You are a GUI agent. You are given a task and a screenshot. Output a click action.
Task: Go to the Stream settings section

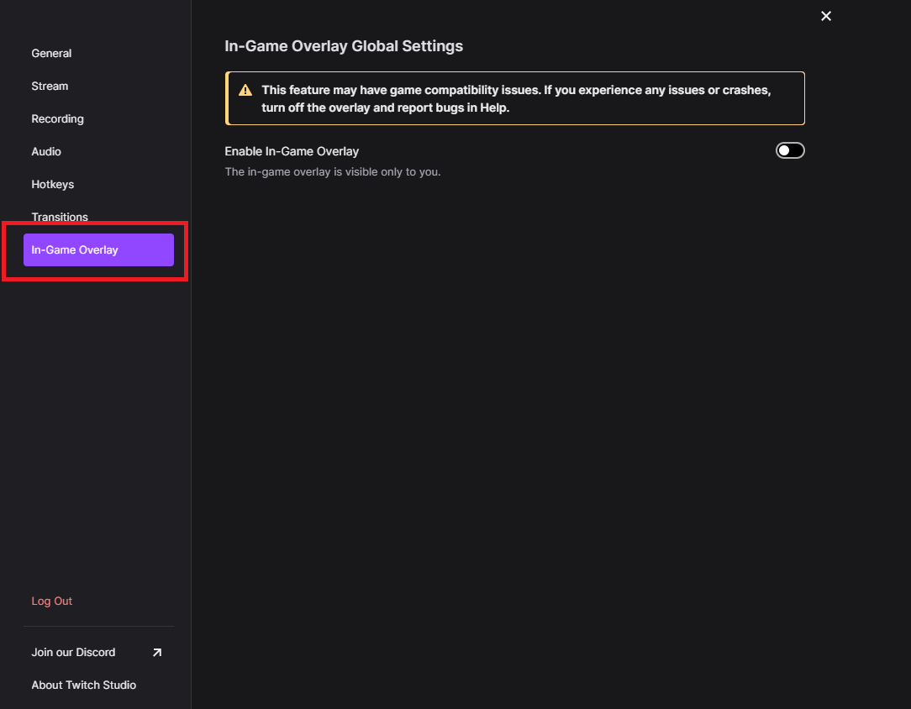click(x=50, y=86)
